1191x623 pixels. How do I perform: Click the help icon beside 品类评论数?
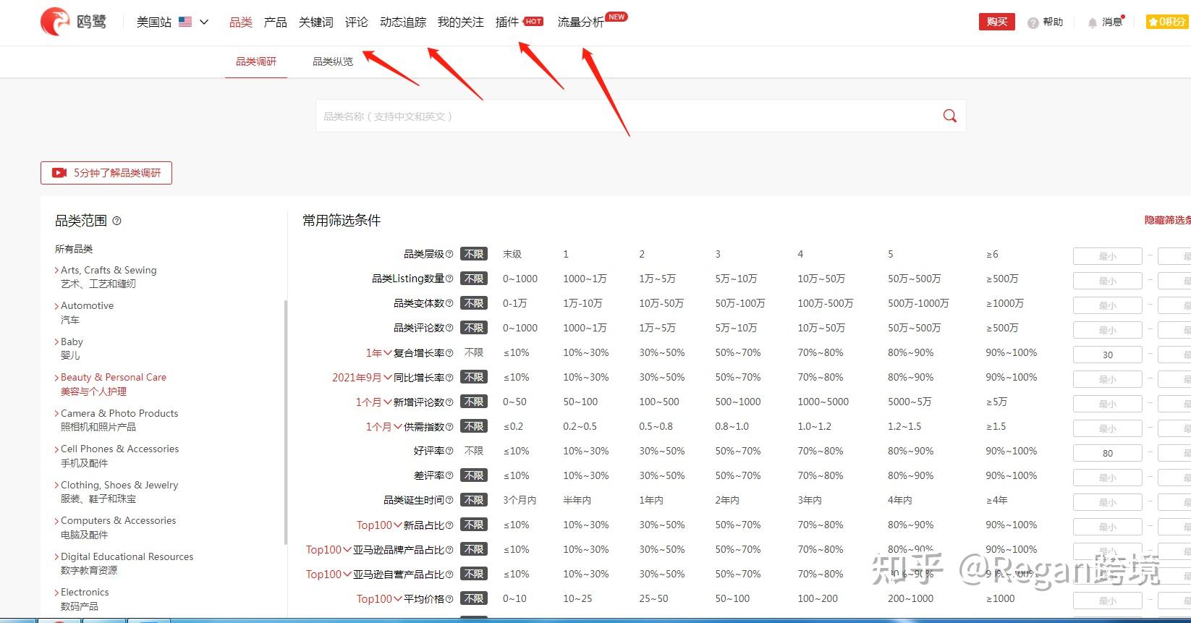tap(449, 328)
